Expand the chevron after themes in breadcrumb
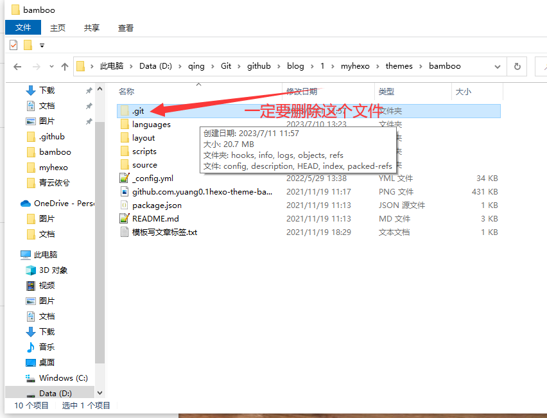This screenshot has width=547, height=418. click(421, 66)
